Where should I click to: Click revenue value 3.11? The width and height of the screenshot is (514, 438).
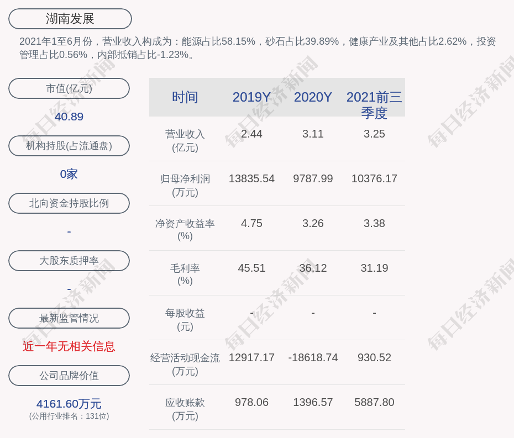pos(313,134)
